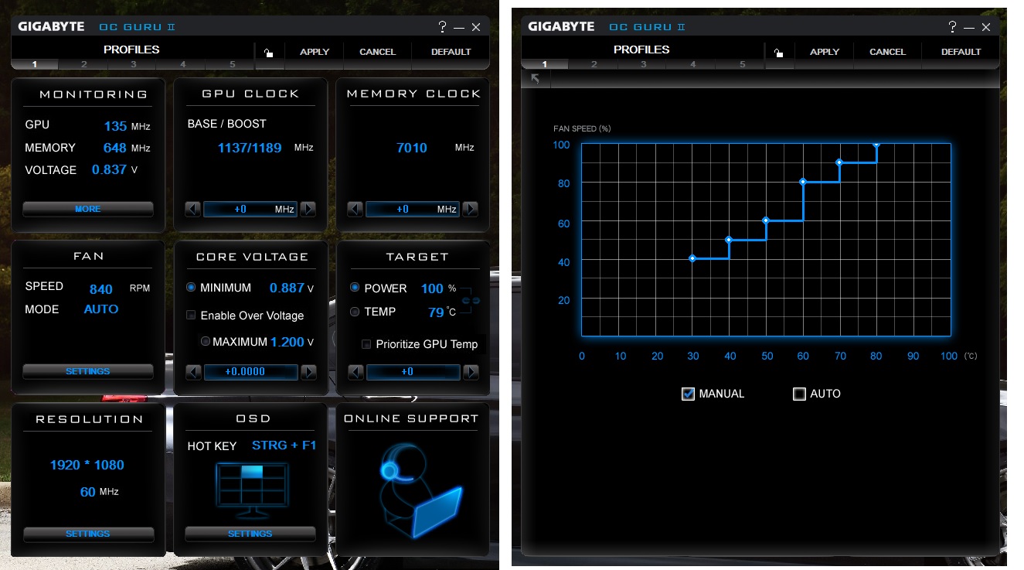
Task: Check the AUTO fan mode checkbox
Action: tap(800, 394)
